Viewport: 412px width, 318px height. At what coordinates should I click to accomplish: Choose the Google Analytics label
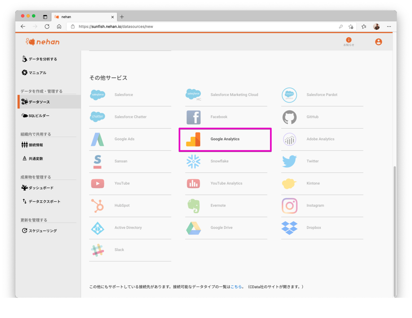(x=225, y=139)
